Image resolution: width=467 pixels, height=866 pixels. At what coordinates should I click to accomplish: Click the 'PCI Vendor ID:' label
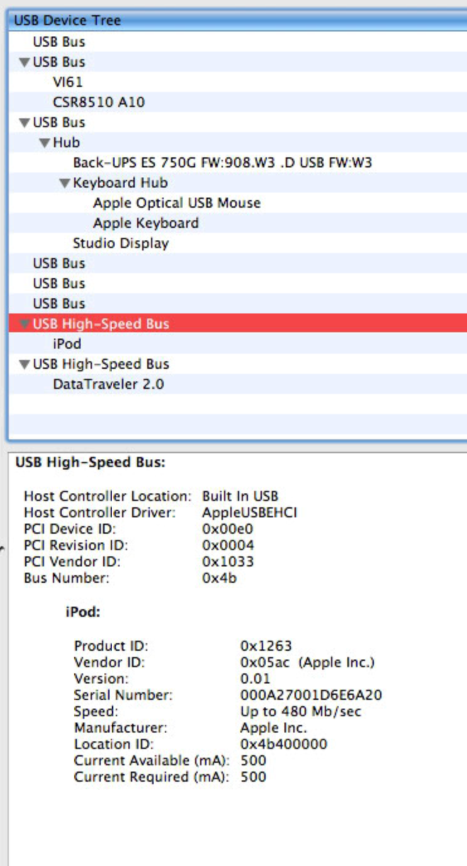click(x=72, y=561)
